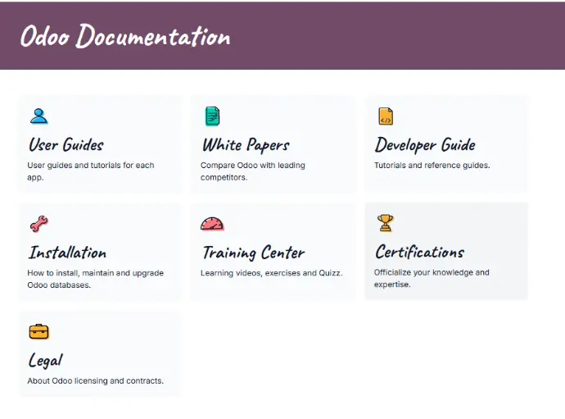Click "Compare Odoo with leading competitors" text
This screenshot has height=419, width=565.
click(252, 171)
